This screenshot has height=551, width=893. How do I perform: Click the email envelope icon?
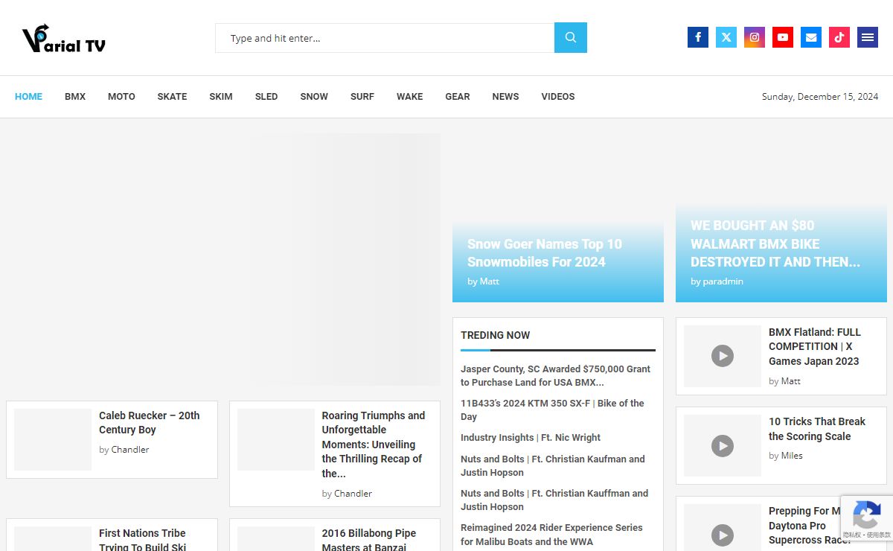click(810, 37)
